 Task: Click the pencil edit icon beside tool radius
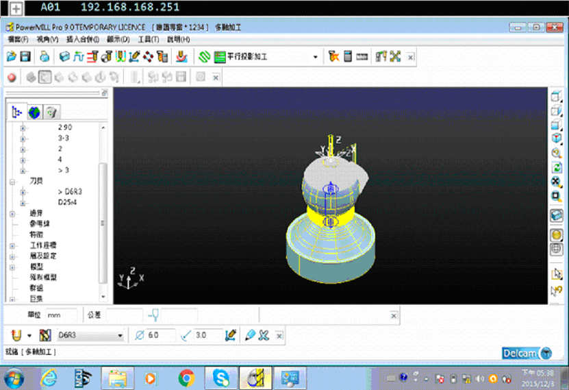click(231, 335)
